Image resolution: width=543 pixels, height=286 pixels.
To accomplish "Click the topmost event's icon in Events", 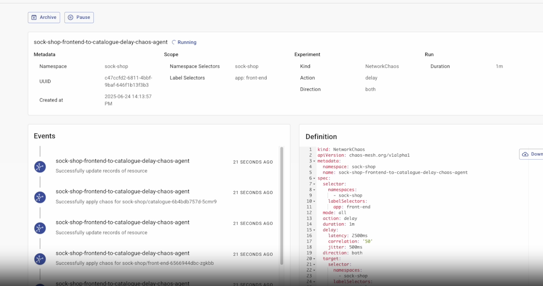I will pos(40,167).
